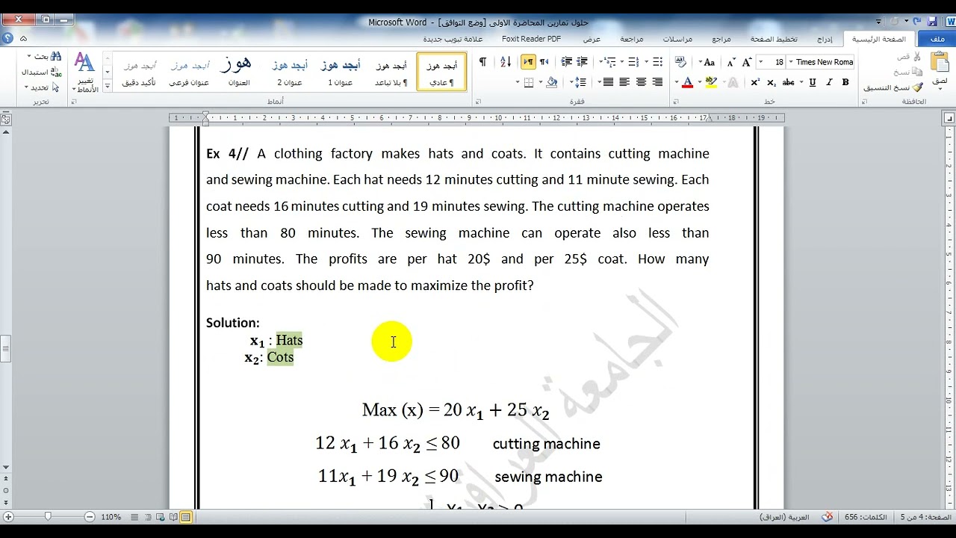Apply the Heading 1 style
The image size is (956, 538).
pos(340,72)
